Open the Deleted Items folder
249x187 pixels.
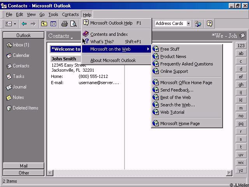[x=25, y=108]
